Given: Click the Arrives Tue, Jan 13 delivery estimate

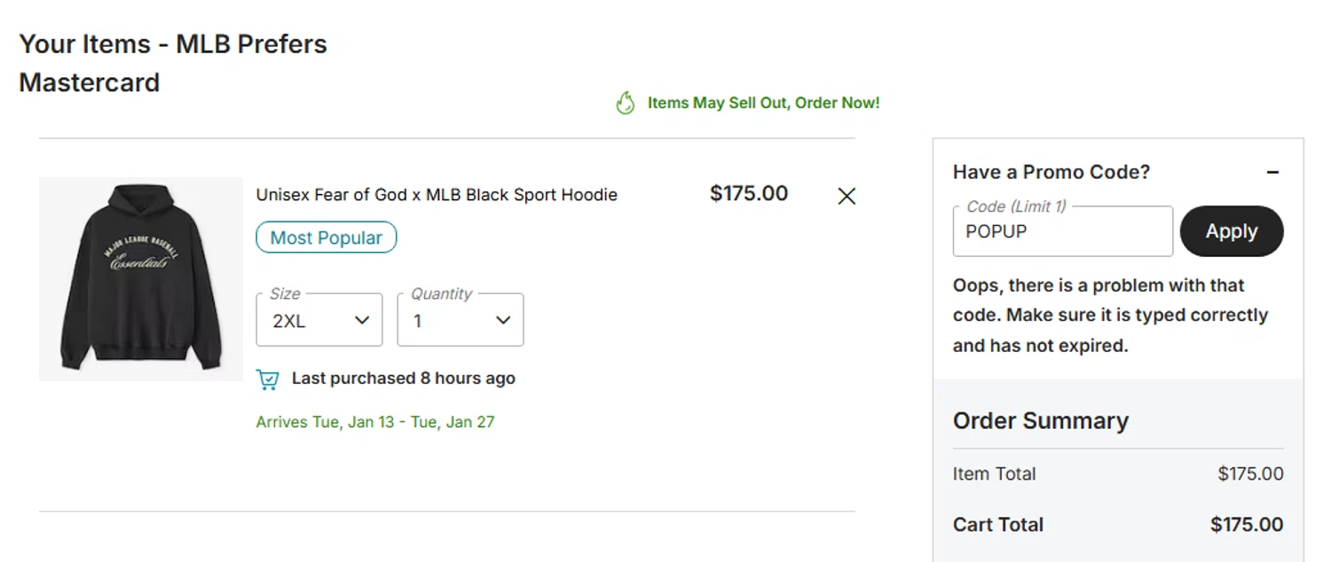Looking at the screenshot, I should 374,422.
